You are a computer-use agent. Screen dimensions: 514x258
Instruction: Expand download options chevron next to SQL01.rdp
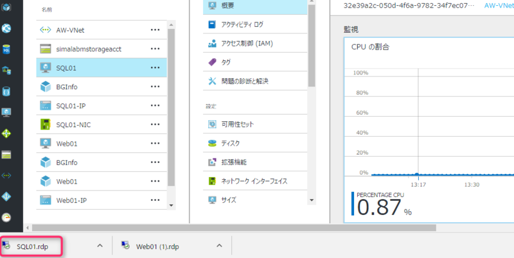[100, 246]
